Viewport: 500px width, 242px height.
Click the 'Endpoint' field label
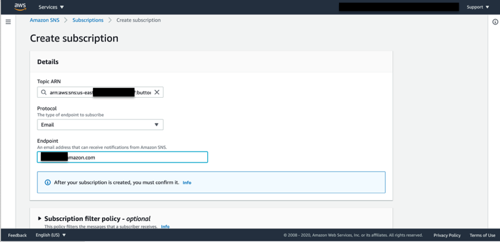[47, 141]
